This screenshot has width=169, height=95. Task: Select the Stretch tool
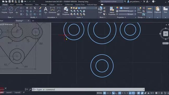tap(27, 14)
